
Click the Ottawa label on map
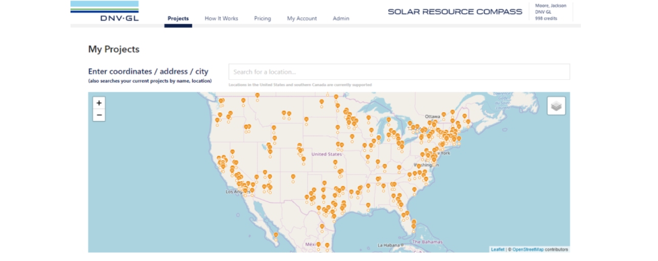tap(433, 116)
